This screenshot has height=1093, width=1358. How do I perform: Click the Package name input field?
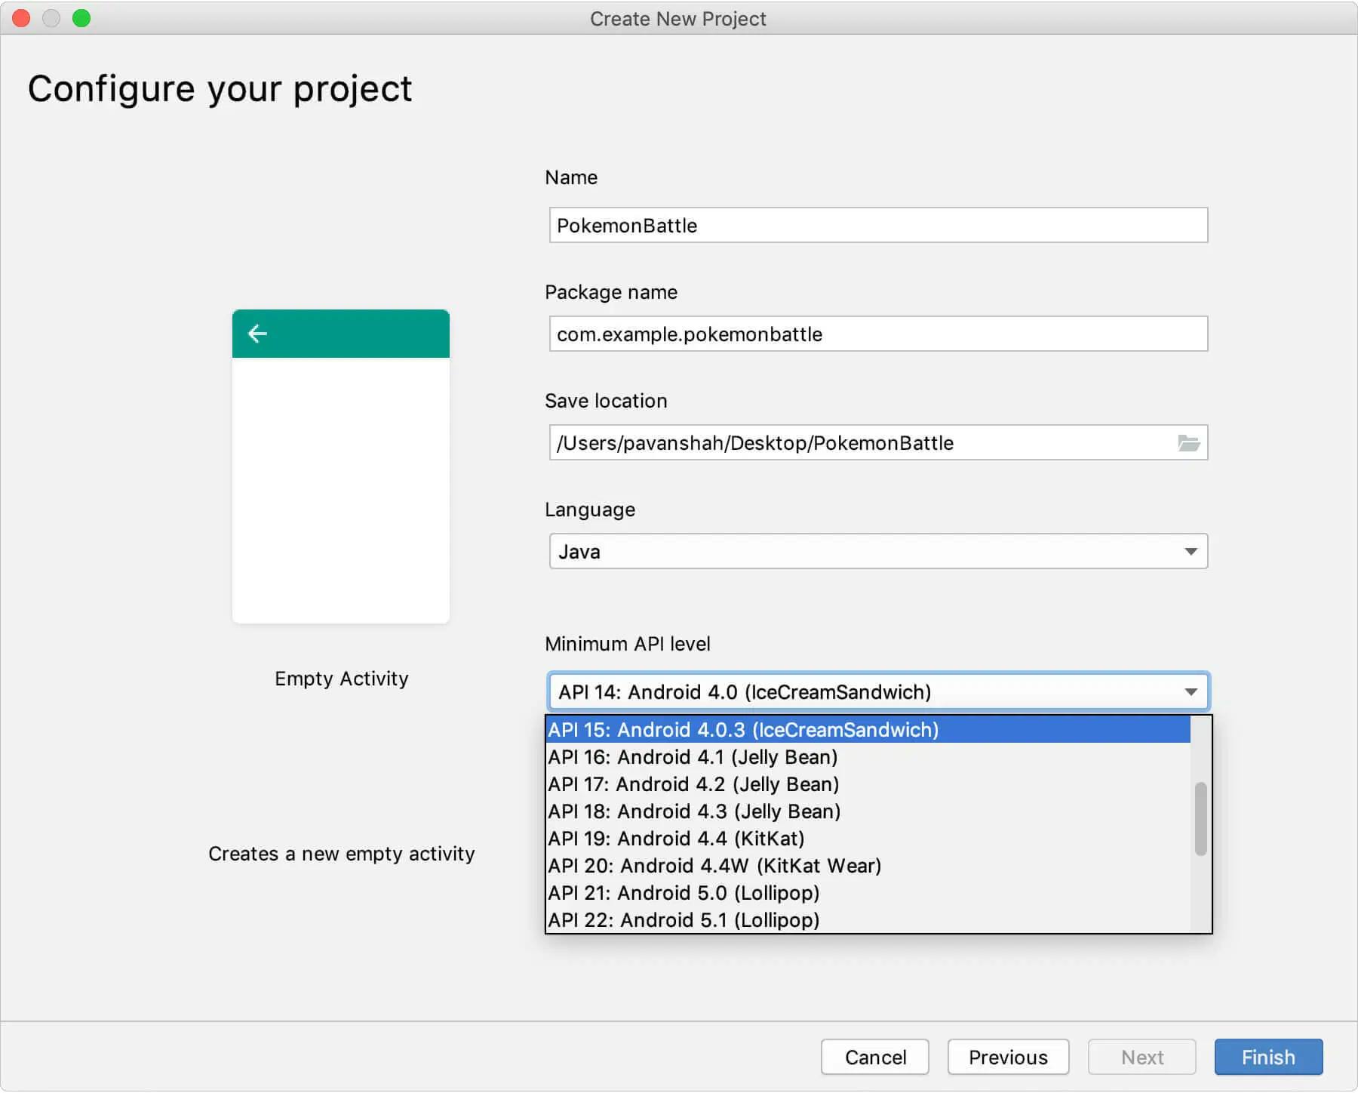(878, 334)
